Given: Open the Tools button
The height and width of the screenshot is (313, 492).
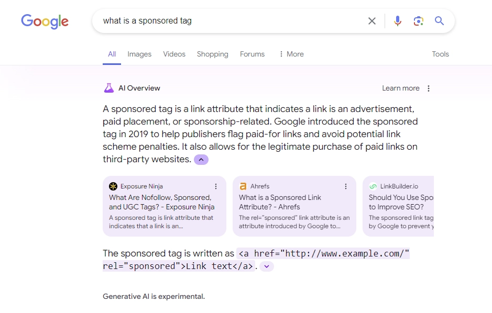Looking at the screenshot, I should click(440, 54).
